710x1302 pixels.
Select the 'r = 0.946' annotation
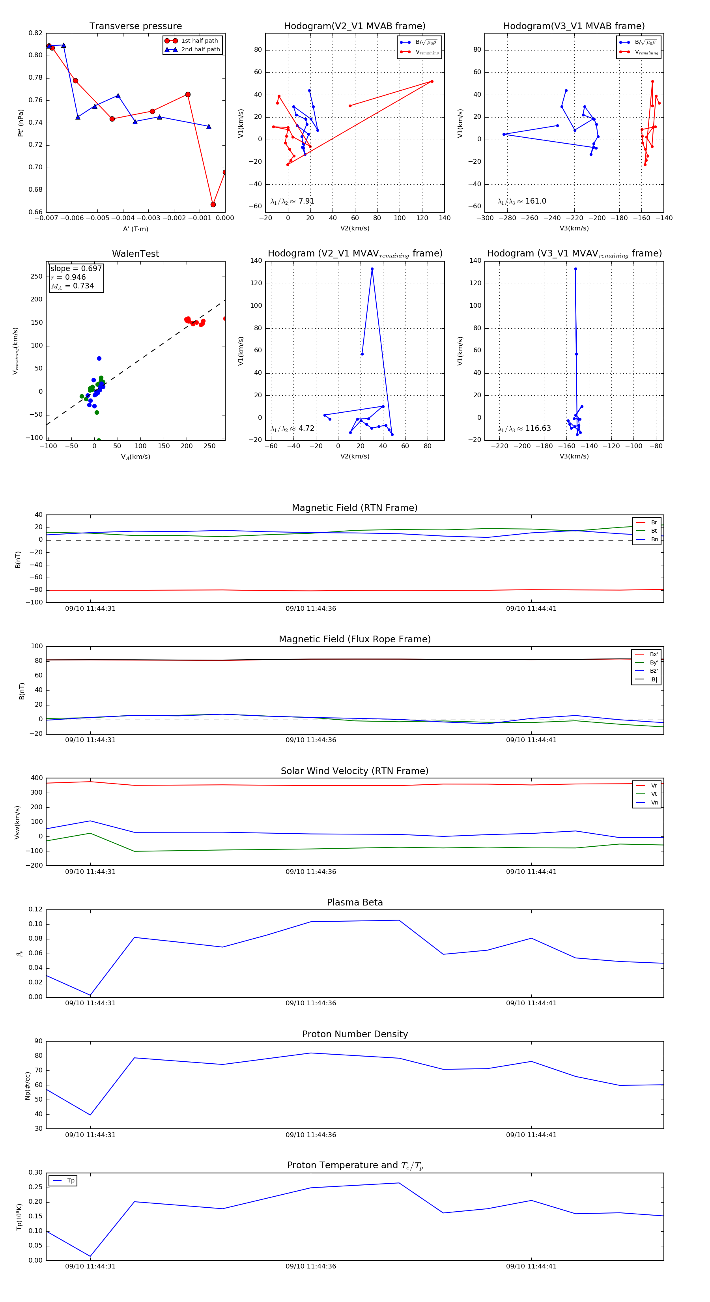click(x=68, y=277)
